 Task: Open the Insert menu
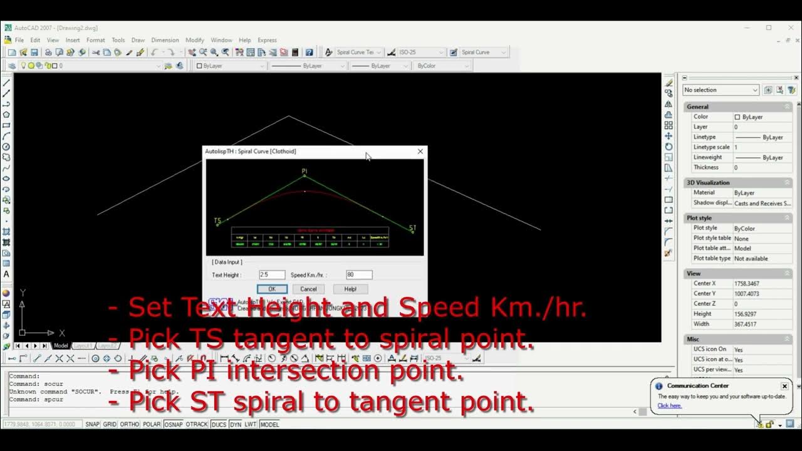[73, 40]
